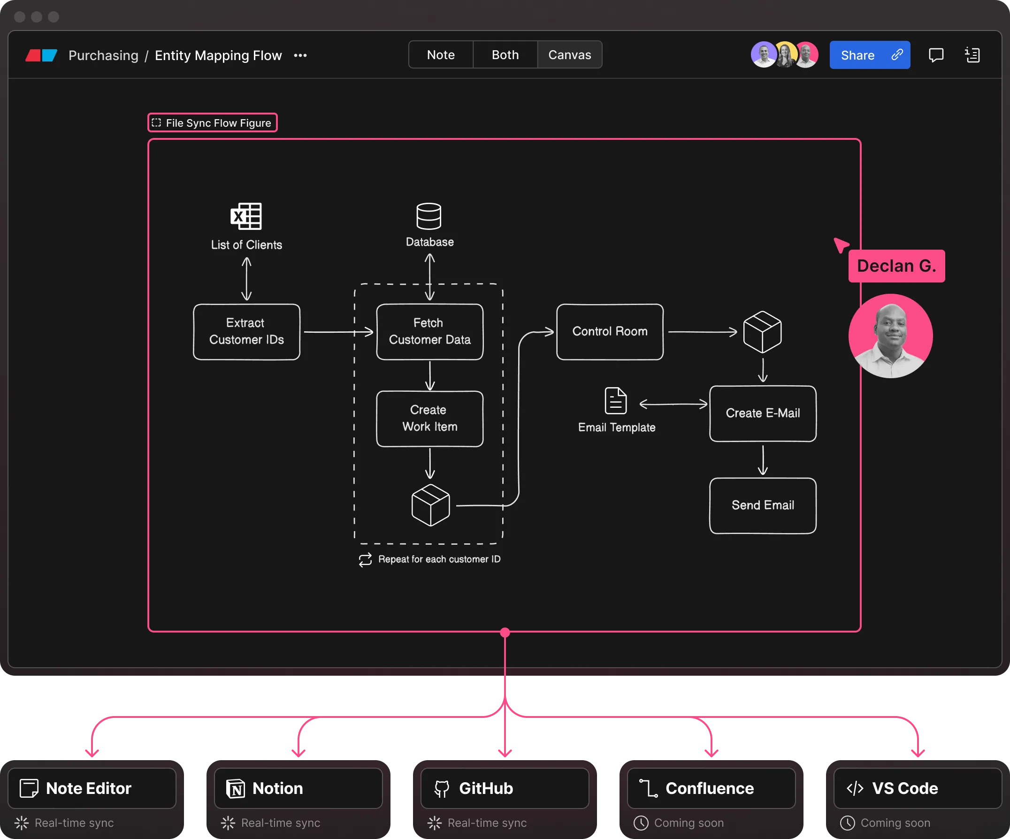Viewport: 1010px width, 839px height.
Task: Click Declan's circular profile photo
Action: click(x=890, y=336)
